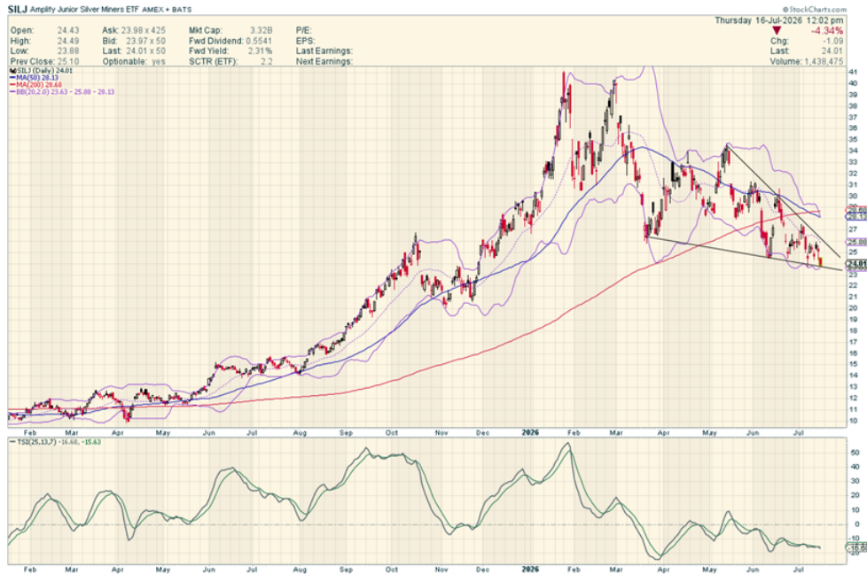Screen dimensions: 867x574
Task: Click the 'Next Earnings:' label
Action: tap(324, 61)
